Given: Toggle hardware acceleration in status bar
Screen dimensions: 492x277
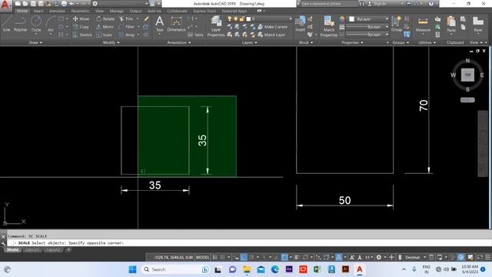Looking at the screenshot, I should point(461,257).
